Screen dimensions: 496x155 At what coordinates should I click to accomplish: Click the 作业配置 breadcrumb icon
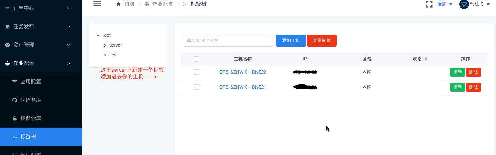pyautogui.click(x=146, y=4)
